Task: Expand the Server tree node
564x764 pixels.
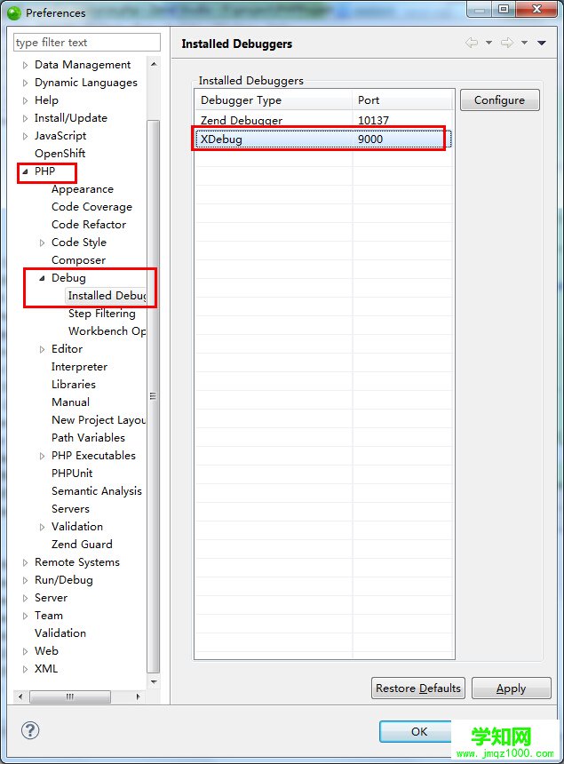Action: [x=26, y=599]
